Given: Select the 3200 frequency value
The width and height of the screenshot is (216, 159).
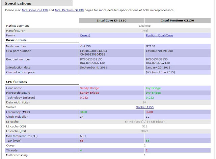Looking at the screenshot, I should tap(149, 112).
